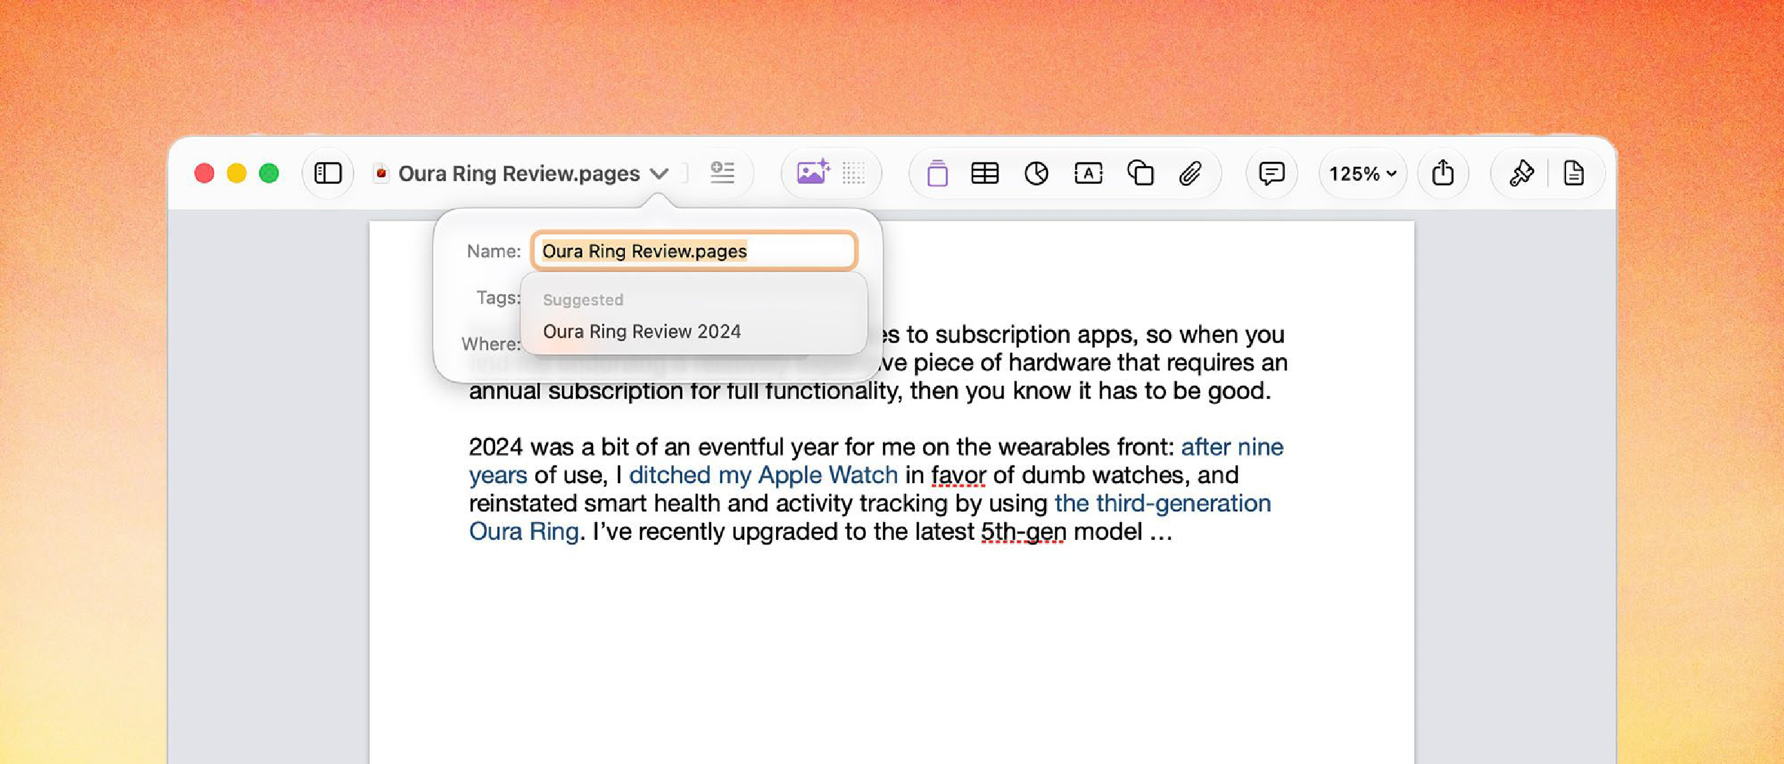The image size is (1784, 764).
Task: Open the image generation sparkle icon
Action: click(812, 172)
